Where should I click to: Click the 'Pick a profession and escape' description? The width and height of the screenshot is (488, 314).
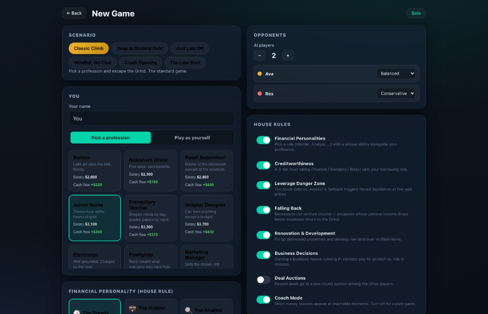click(128, 71)
